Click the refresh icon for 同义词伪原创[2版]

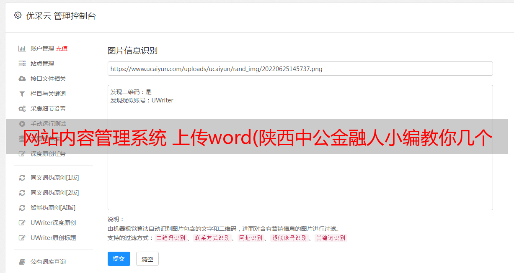[22, 193]
